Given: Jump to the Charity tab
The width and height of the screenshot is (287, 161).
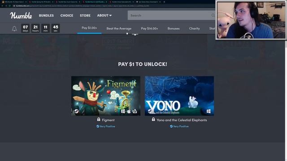Looking at the screenshot, I should [194, 29].
